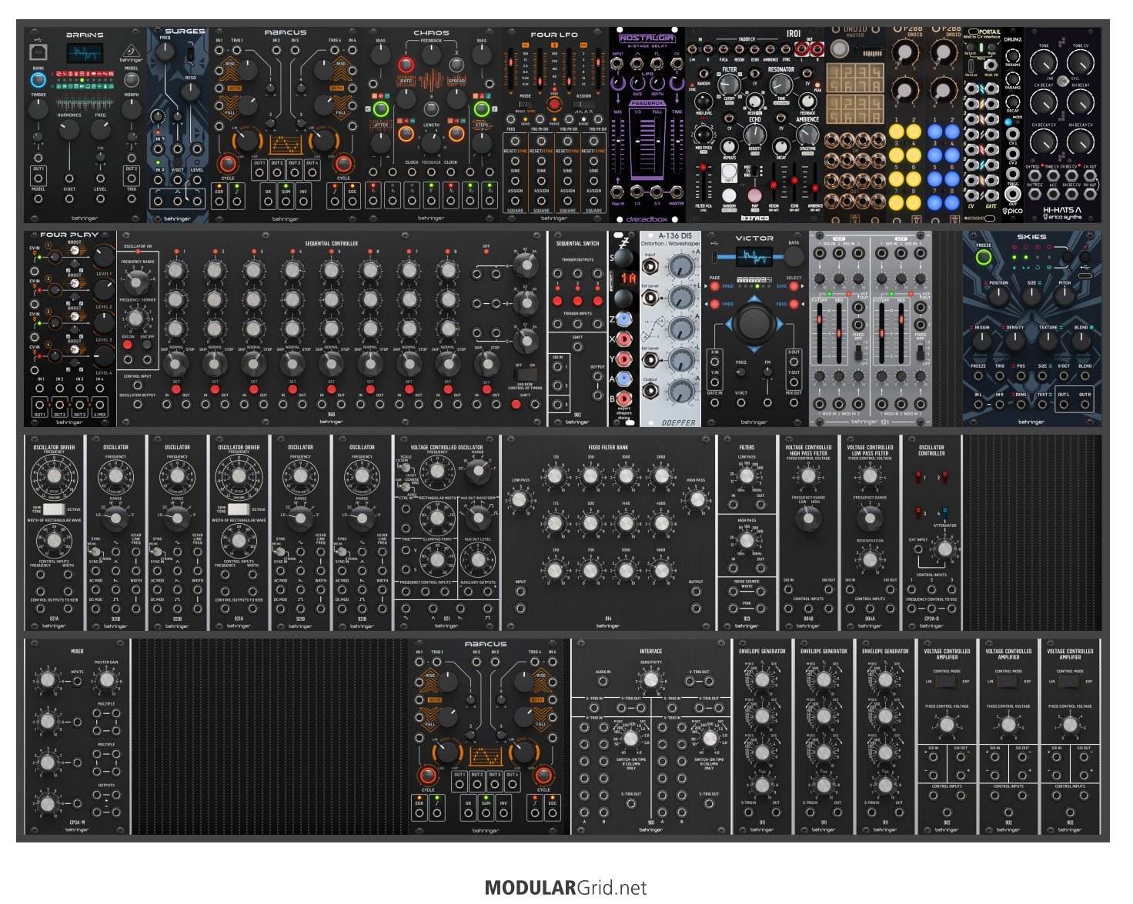
Task: Select the SENSITIVITY knob on Interface module
Action: point(651,679)
